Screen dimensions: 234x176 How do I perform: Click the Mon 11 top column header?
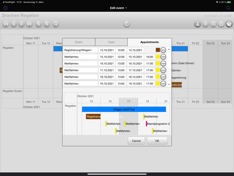[31, 43]
